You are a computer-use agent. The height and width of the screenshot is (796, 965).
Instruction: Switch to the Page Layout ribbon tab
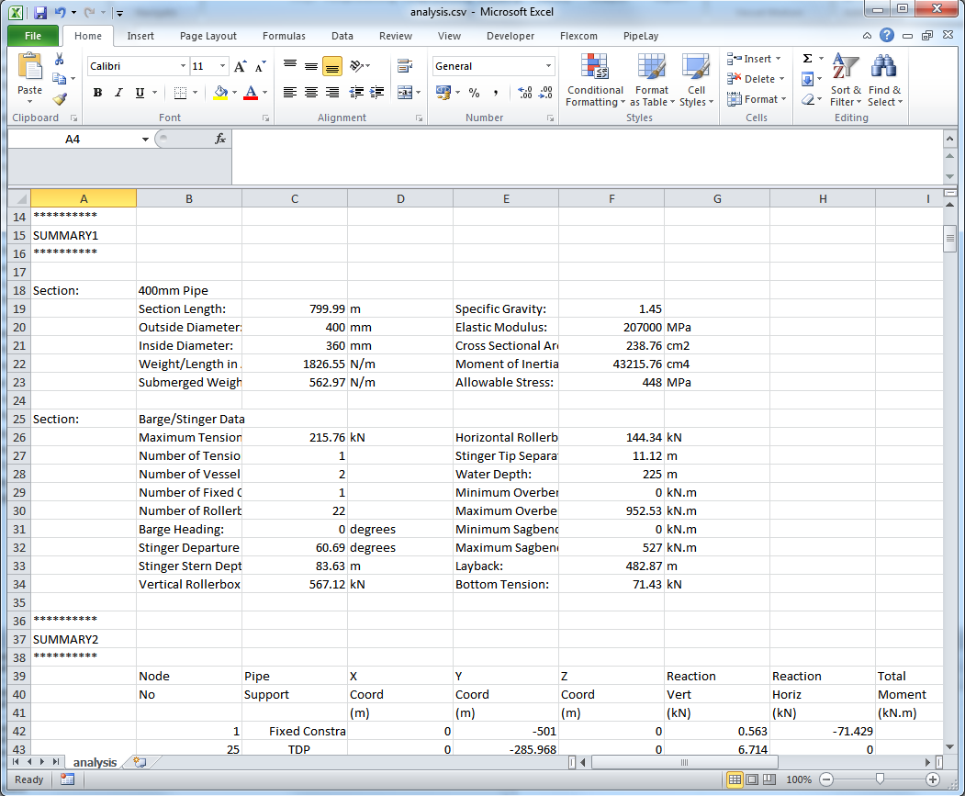pyautogui.click(x=208, y=36)
